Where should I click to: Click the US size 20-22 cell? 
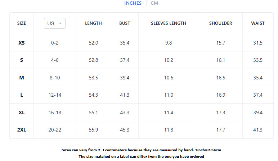tap(55, 130)
